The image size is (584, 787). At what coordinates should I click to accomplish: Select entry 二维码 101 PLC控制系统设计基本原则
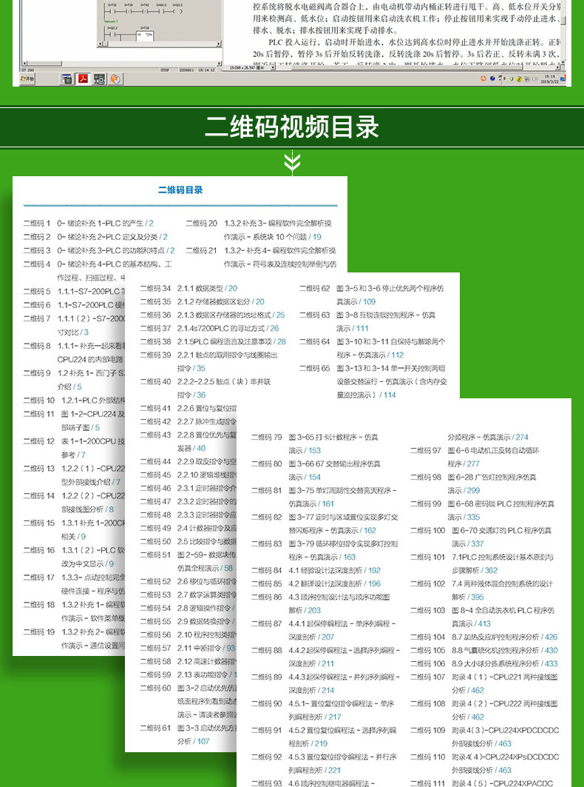point(482,563)
